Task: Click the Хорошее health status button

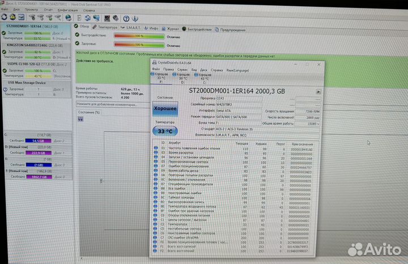Action: [x=165, y=109]
